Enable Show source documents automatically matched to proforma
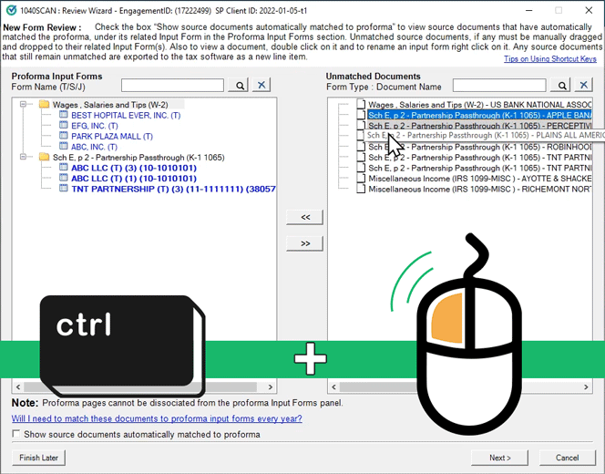Screen dimensions: 605x474 pos(16,435)
